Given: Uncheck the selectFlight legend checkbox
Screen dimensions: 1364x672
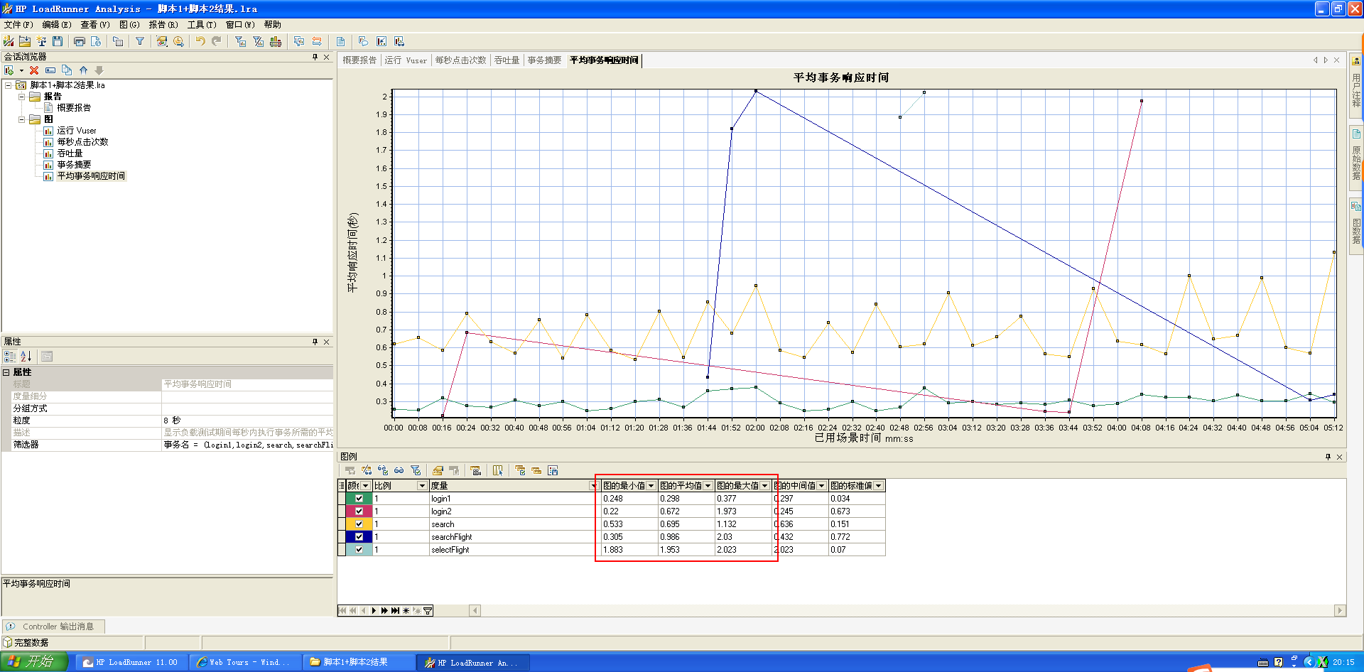Looking at the screenshot, I should pyautogui.click(x=359, y=550).
